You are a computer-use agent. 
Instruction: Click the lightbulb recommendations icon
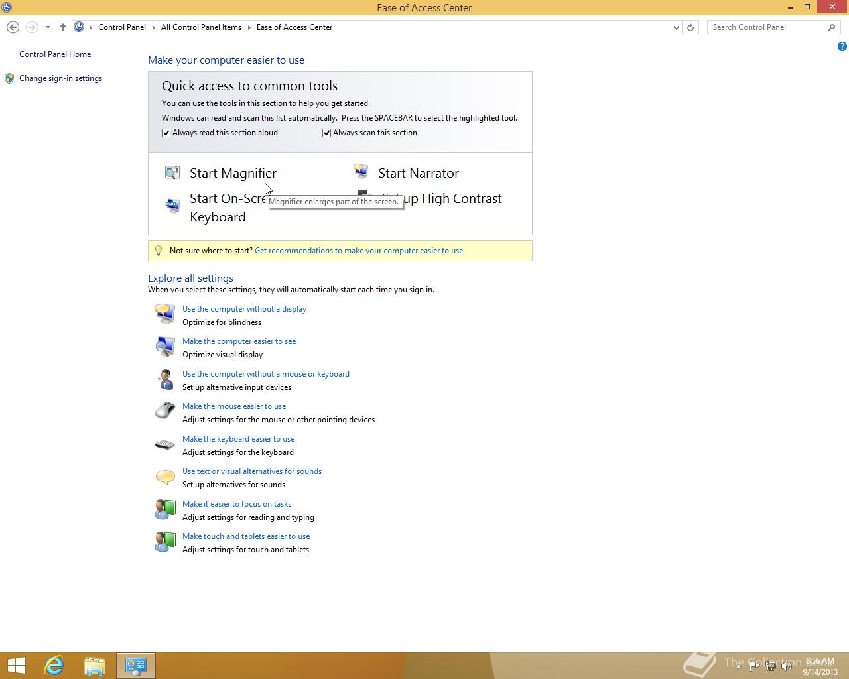158,251
